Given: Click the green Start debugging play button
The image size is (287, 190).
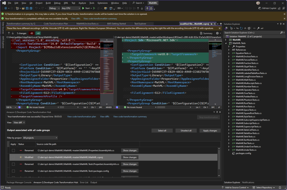Looking at the screenshot, I should [83, 8].
